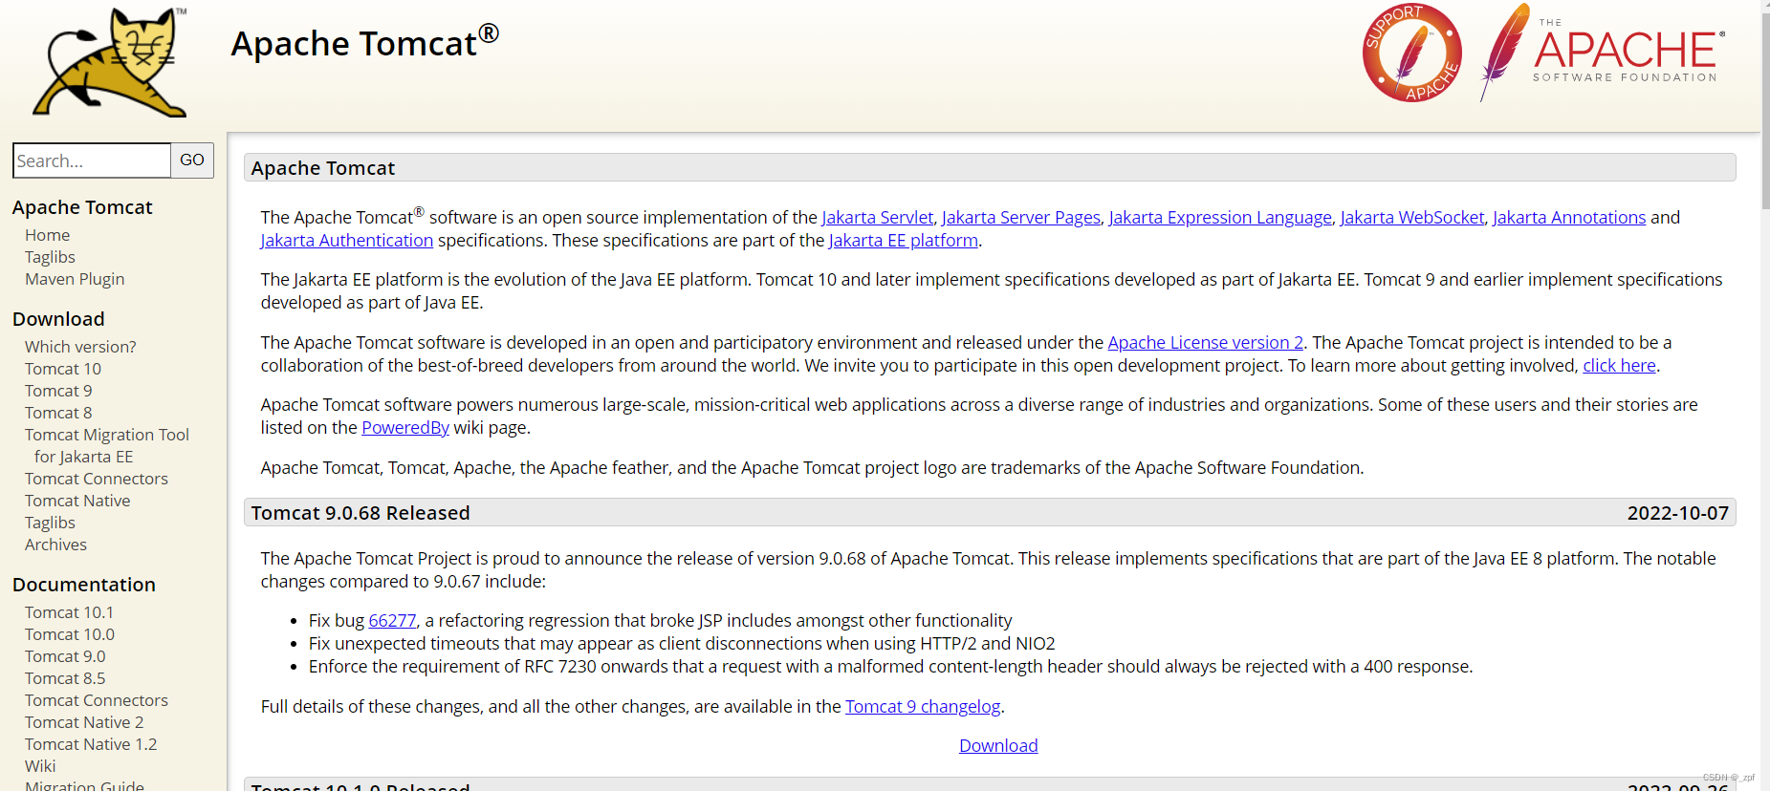Click the Download link for 9.0.68
This screenshot has height=791, width=1770.
pyautogui.click(x=998, y=746)
